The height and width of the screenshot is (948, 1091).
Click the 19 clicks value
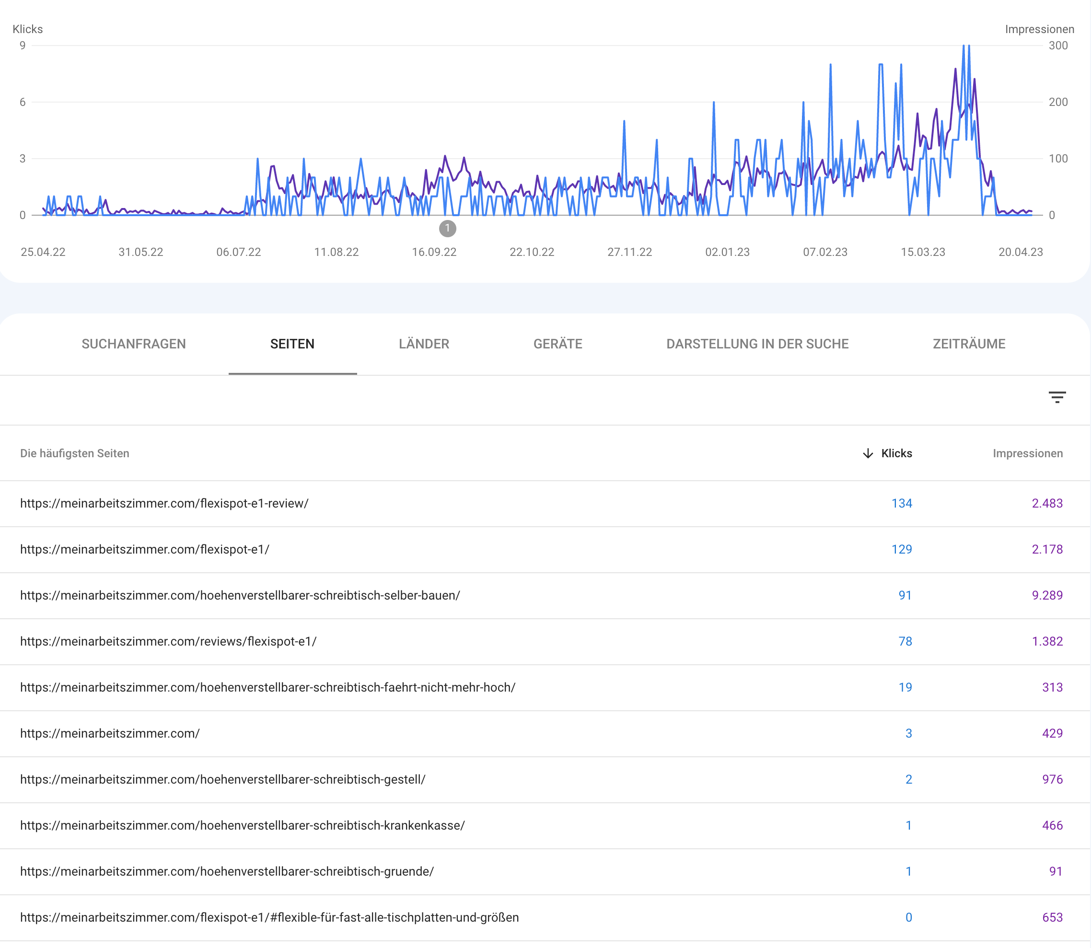click(905, 688)
